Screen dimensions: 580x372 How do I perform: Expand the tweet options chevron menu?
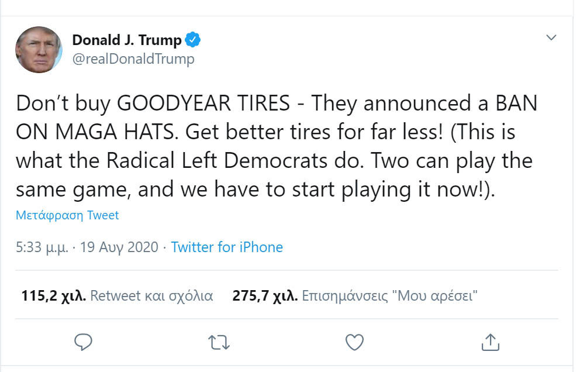pos(551,38)
